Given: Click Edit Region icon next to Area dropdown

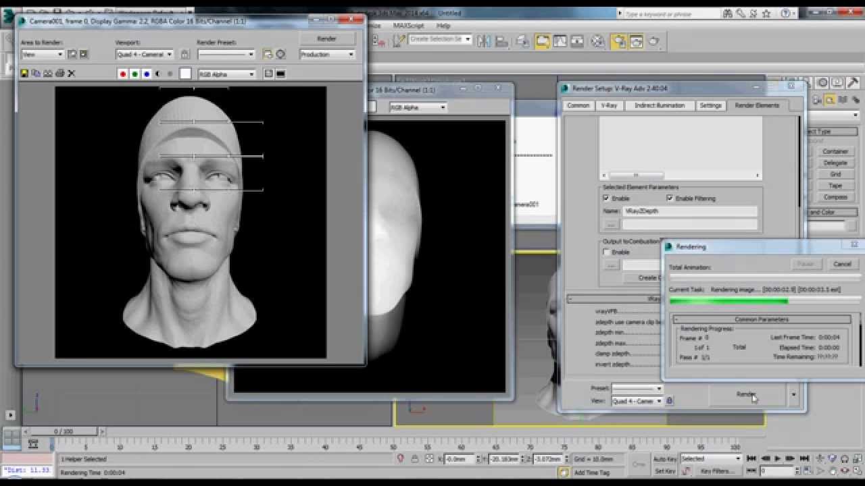Looking at the screenshot, I should point(72,54).
